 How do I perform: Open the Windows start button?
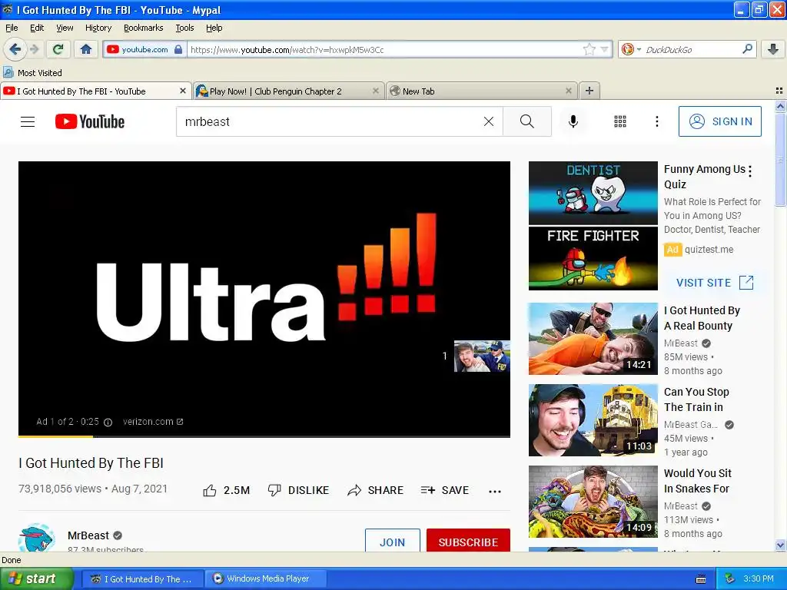[37, 578]
